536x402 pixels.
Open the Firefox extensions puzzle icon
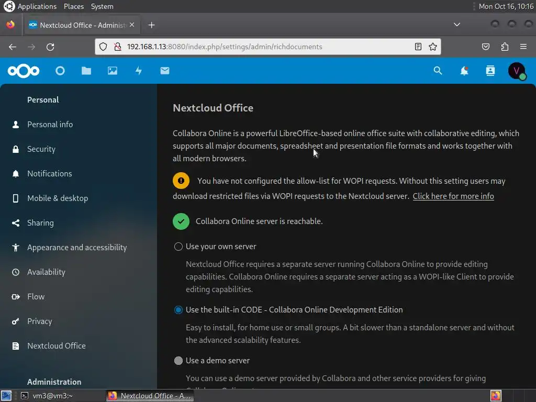pyautogui.click(x=505, y=47)
